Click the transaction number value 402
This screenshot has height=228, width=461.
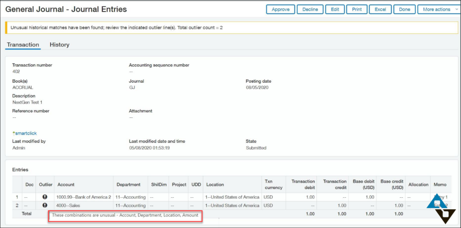click(x=16, y=71)
